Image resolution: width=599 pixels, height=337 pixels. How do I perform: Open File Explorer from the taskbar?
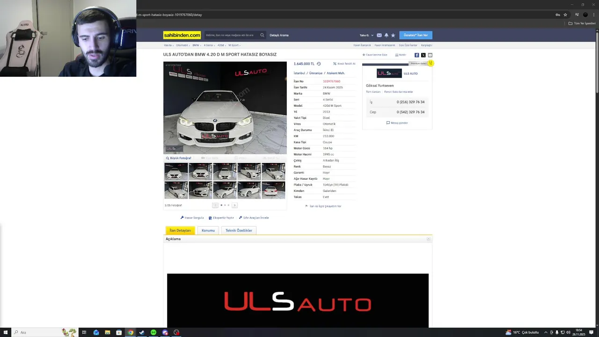[x=108, y=332]
